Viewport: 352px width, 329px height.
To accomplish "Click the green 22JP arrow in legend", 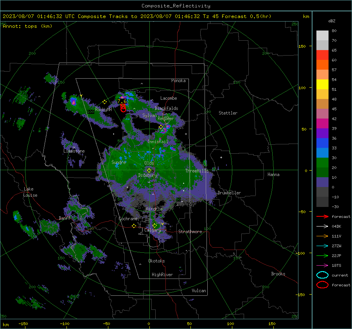I will [322, 255].
